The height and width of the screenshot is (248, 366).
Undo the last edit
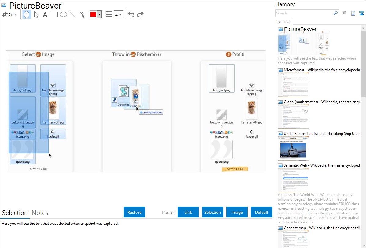point(131,14)
